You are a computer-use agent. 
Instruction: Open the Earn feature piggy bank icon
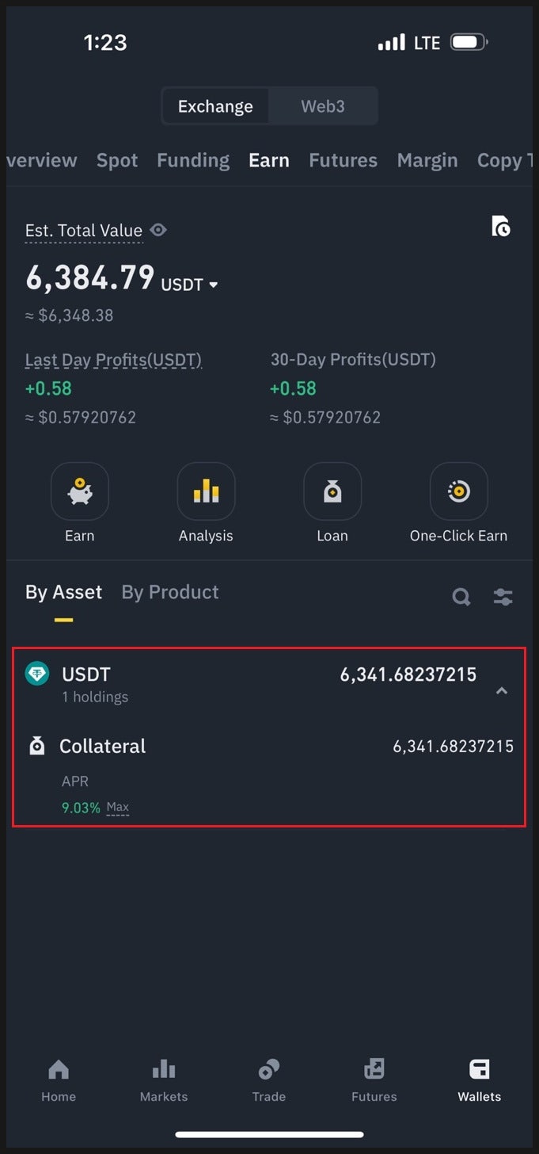(x=79, y=491)
